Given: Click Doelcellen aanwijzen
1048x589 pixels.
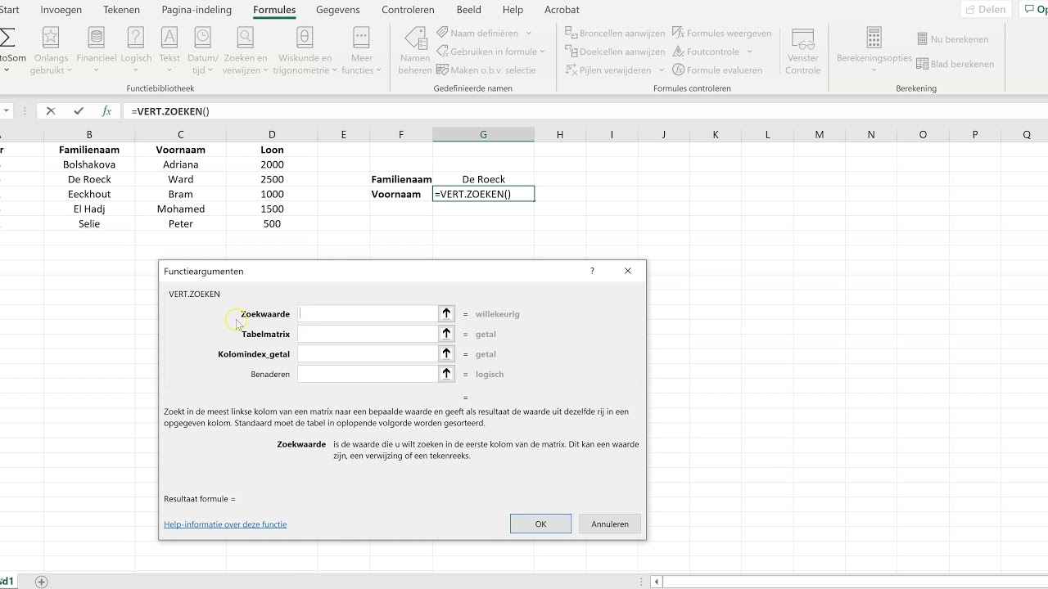Looking at the screenshot, I should [x=615, y=52].
